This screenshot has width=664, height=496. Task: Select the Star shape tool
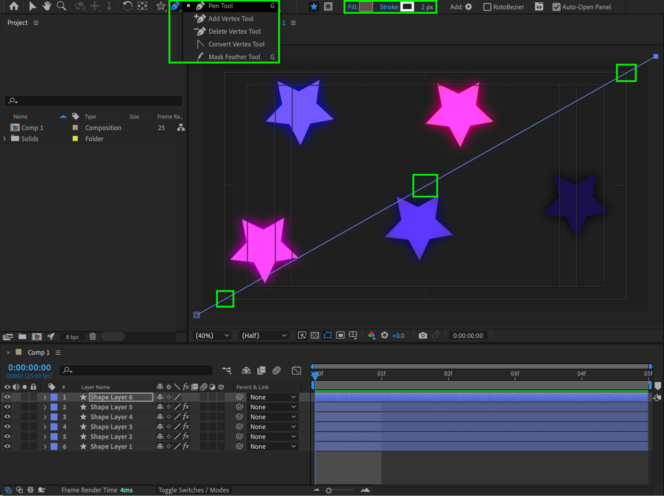pyautogui.click(x=161, y=6)
